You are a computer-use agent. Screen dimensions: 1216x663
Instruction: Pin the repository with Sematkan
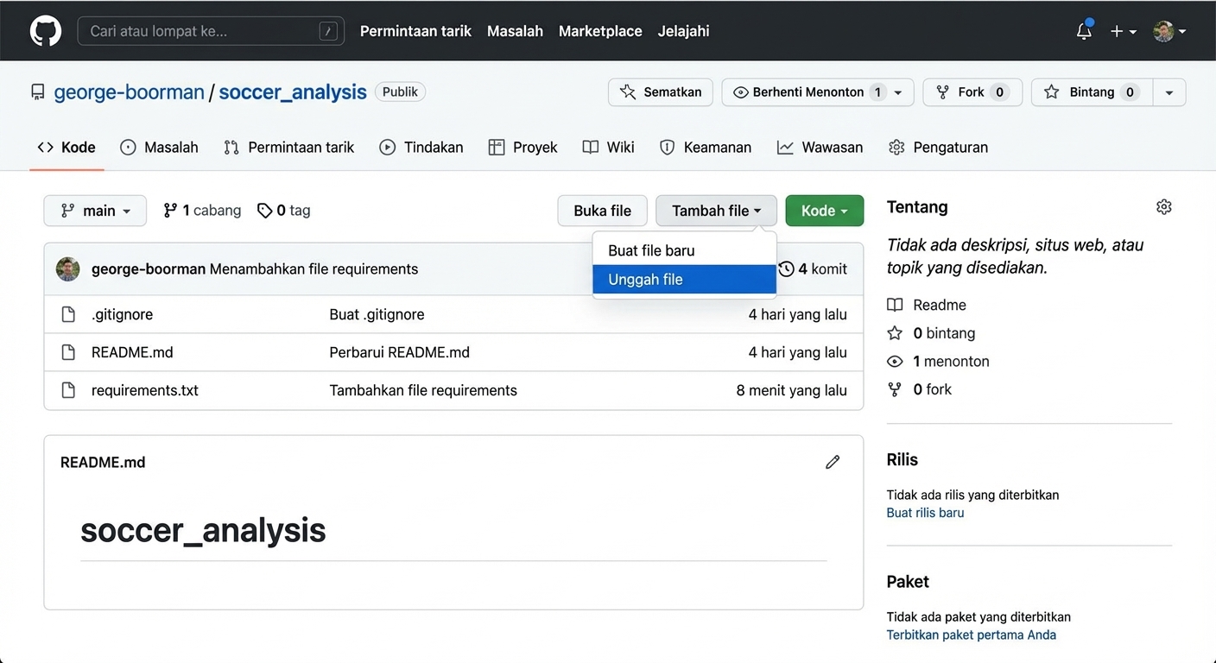coord(661,92)
